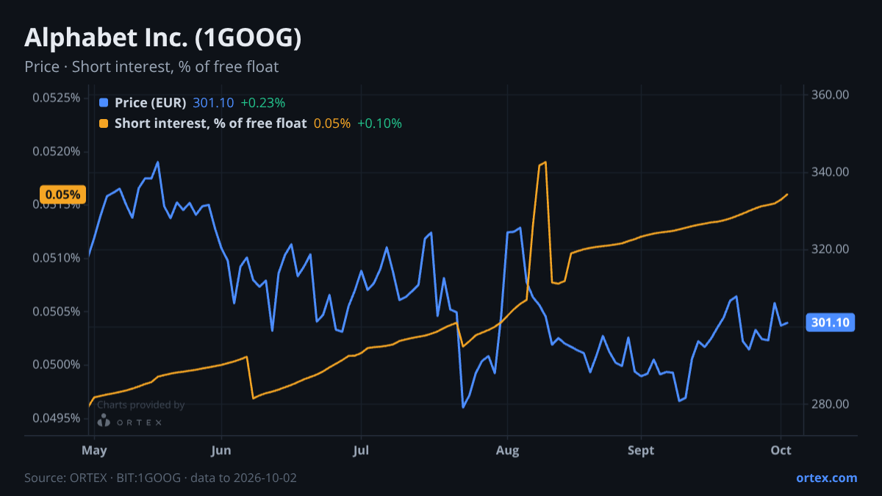Click the 320.00 right axis label
882x496 pixels.
click(831, 249)
